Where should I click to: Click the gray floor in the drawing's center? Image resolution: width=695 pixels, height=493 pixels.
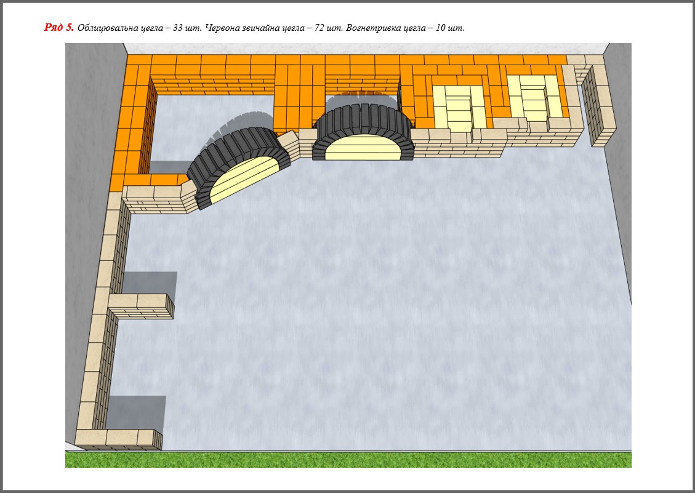(369, 295)
